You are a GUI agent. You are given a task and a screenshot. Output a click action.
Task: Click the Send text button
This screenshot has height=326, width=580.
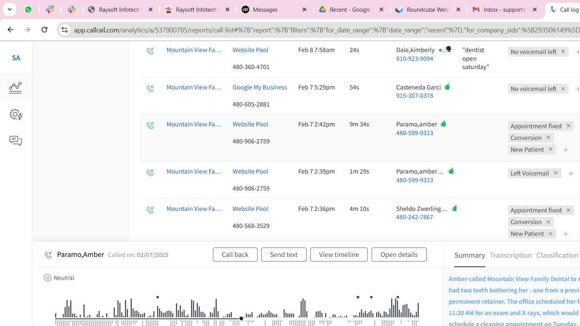[x=284, y=255]
